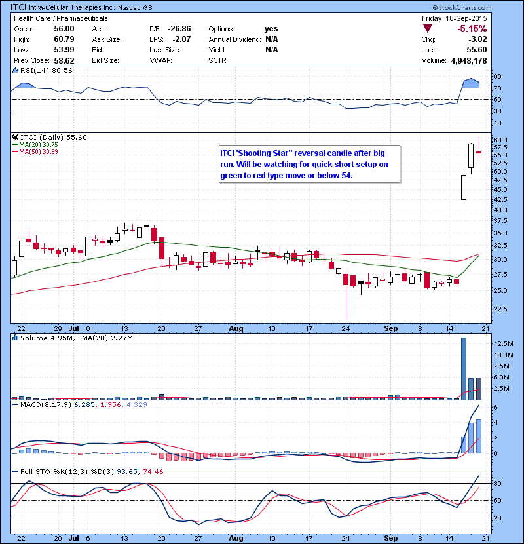Select the Chg value -3.02
524x544 pixels.
[478, 39]
